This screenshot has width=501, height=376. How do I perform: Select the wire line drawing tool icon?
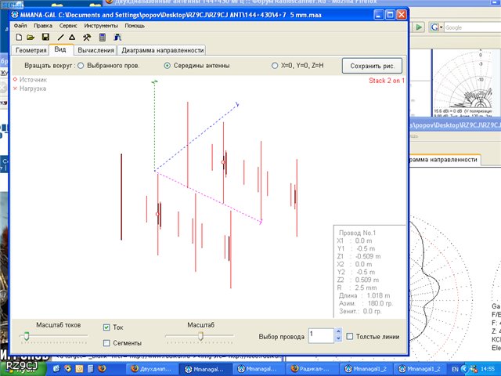click(61, 38)
